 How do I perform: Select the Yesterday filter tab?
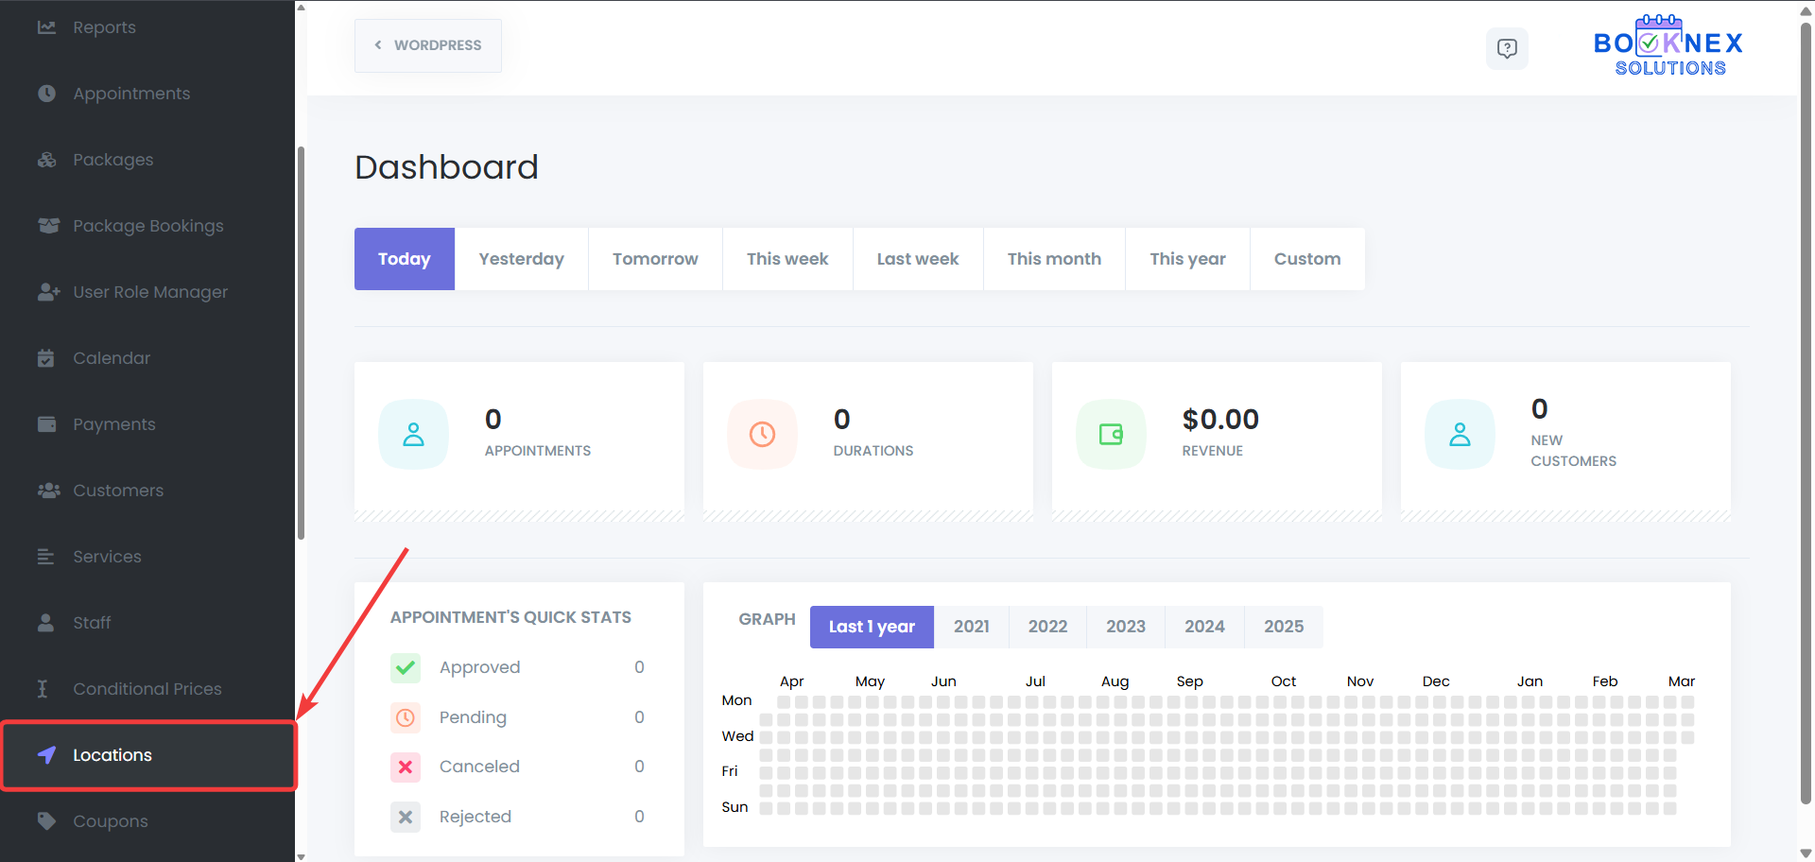point(521,259)
